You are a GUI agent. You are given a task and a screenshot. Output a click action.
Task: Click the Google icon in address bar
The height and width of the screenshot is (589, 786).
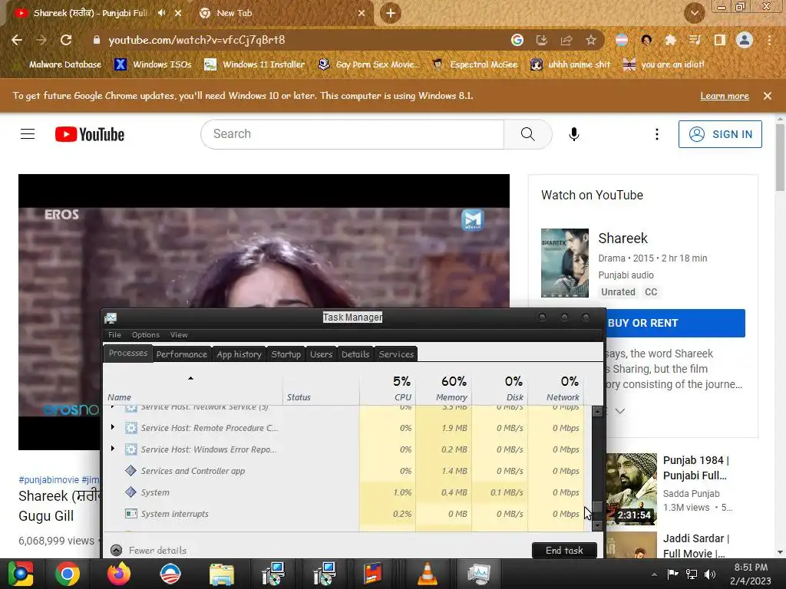(x=517, y=40)
